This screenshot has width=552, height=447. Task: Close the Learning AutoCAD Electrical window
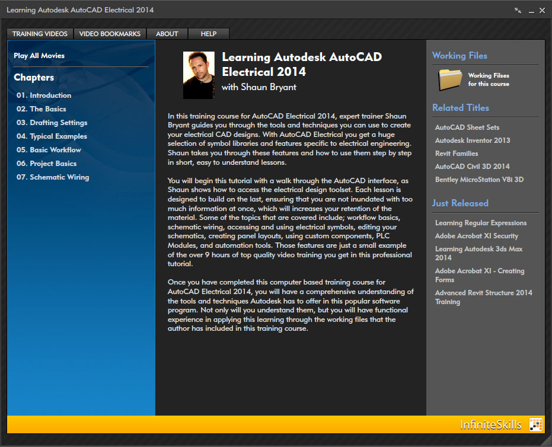[542, 11]
